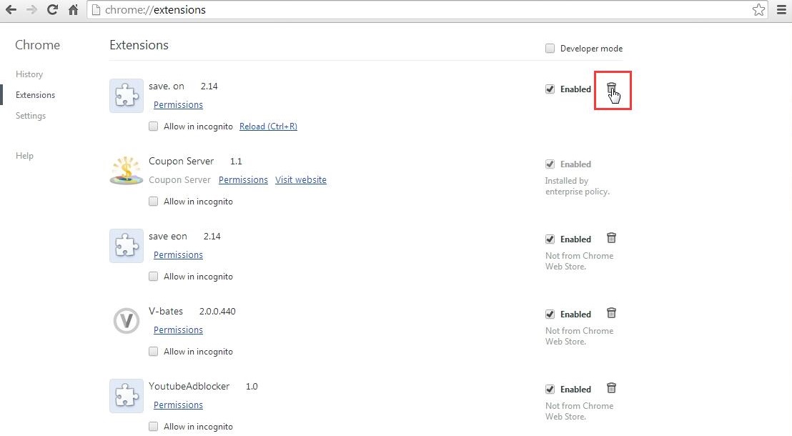Screen dimensions: 792x436
Task: Open Permissions link for YoutubeAdblocker
Action: click(178, 405)
